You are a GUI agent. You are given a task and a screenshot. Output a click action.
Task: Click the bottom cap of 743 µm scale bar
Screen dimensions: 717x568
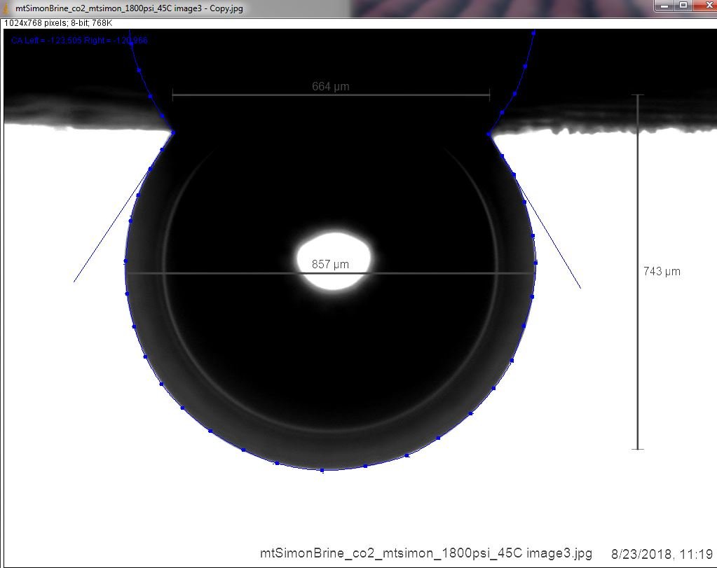pos(638,449)
